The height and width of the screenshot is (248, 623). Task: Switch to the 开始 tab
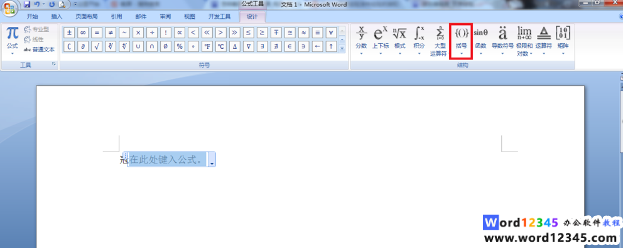click(x=33, y=17)
